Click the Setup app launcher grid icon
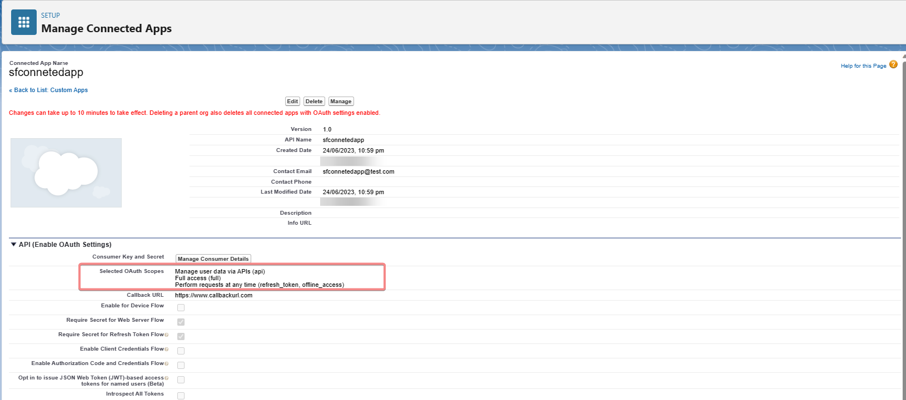Screen dimensions: 906x400 click(24, 22)
